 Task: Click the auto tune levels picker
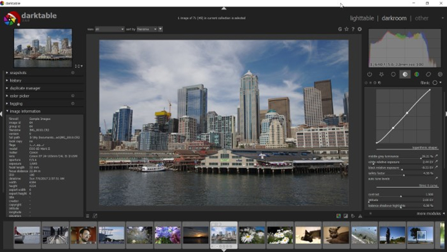coord(437,179)
